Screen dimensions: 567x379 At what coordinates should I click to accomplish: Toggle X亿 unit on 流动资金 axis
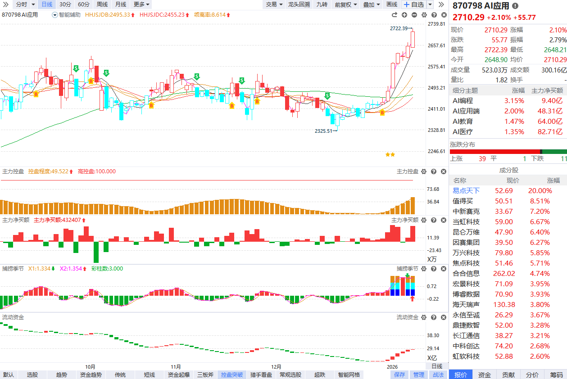(x=432, y=358)
